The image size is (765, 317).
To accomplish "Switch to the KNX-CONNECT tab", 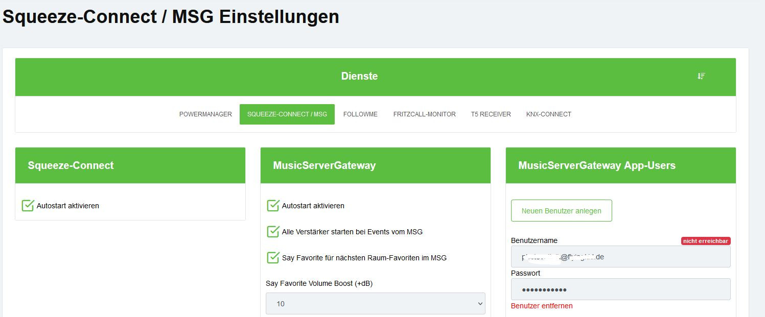I will [x=548, y=114].
